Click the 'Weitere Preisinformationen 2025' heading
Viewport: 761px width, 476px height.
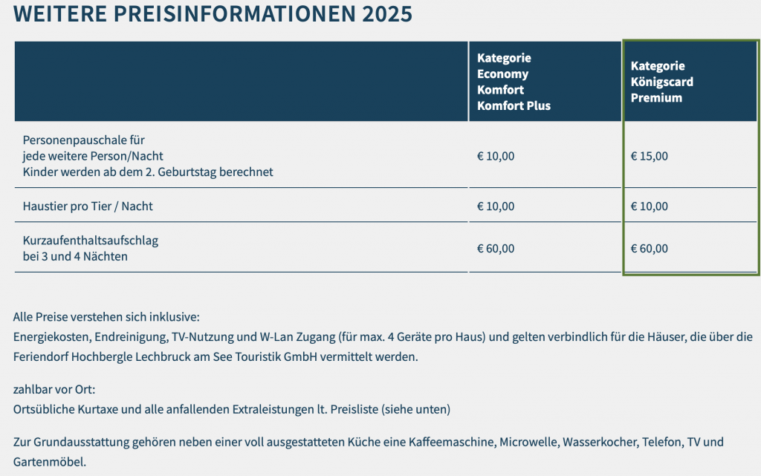(213, 14)
